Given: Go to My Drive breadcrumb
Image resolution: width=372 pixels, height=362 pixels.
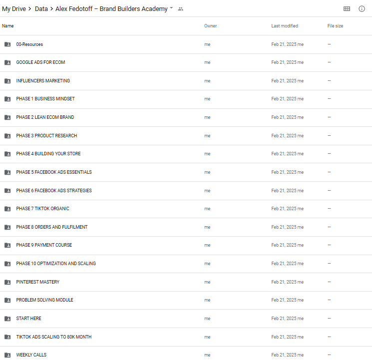Looking at the screenshot, I should coord(14,9).
